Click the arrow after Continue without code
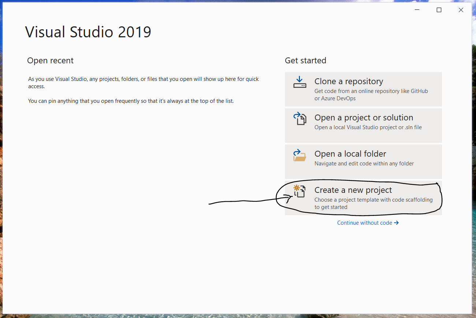The width and height of the screenshot is (476, 318). pos(396,222)
